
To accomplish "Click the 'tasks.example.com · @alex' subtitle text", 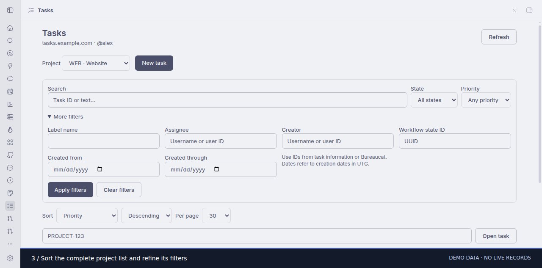I will click(x=77, y=43).
